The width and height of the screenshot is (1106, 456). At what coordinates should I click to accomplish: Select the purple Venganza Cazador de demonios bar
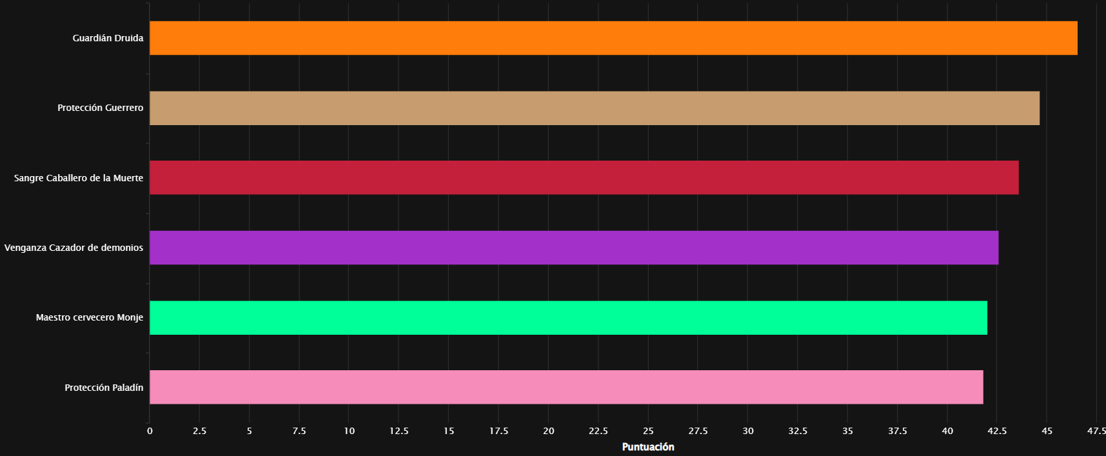pos(574,248)
